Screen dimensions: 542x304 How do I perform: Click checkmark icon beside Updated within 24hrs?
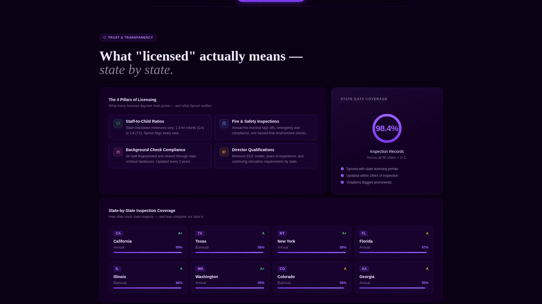pyautogui.click(x=342, y=176)
